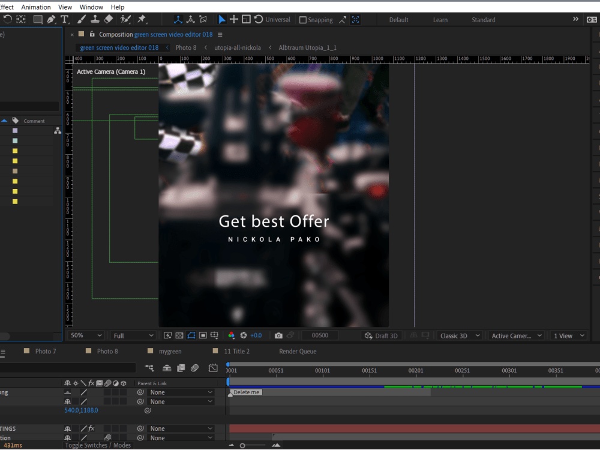The image size is (600, 450).
Task: Open the Active Camera view dropdown
Action: point(516,335)
